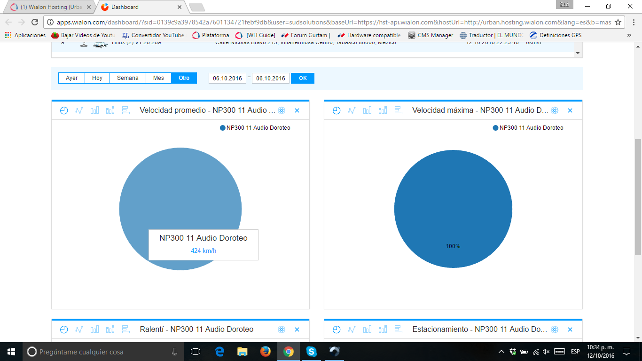
Task: Choose bar chart view in Velocidad máxima widget
Action: pyautogui.click(x=368, y=110)
